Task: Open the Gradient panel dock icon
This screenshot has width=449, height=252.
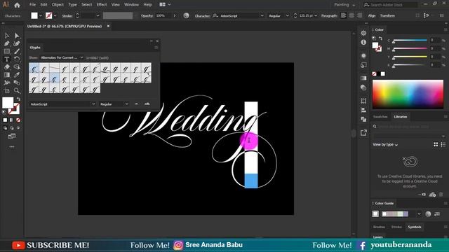Action: [363, 78]
